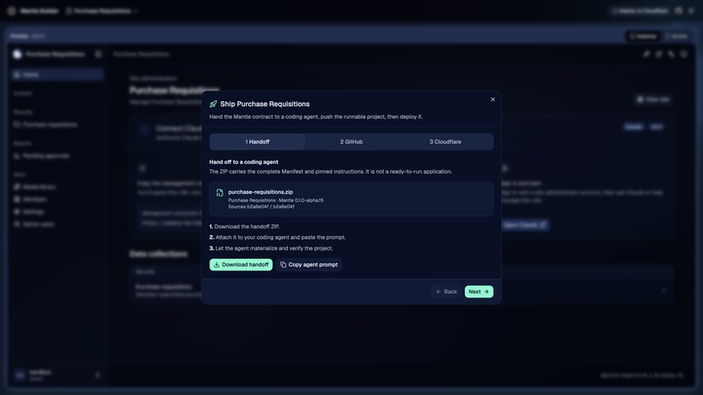Image resolution: width=703 pixels, height=395 pixels.
Task: Copy the agent prompt
Action: pyautogui.click(x=309, y=264)
